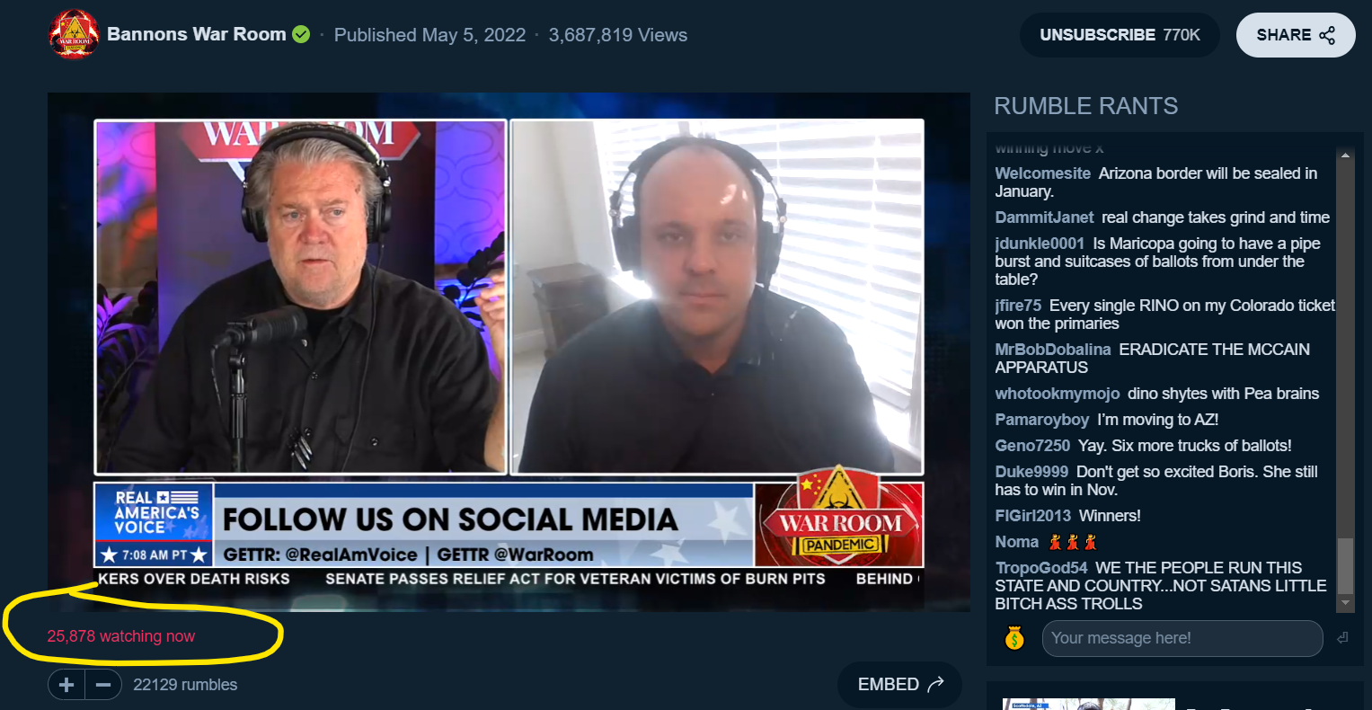Open the Bannons War Room channel avatar
The height and width of the screenshot is (710, 1372).
coord(74,35)
